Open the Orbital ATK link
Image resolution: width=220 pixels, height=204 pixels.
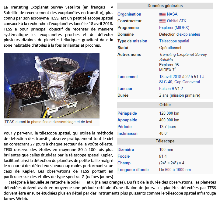177,21
